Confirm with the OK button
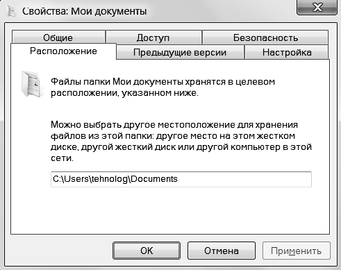 pos(147,251)
